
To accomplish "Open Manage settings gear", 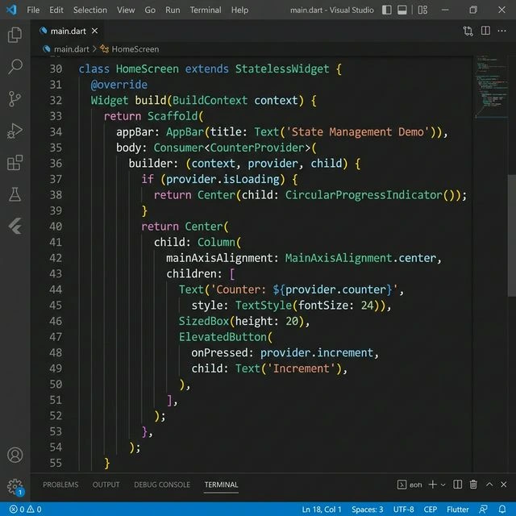I will (15, 487).
